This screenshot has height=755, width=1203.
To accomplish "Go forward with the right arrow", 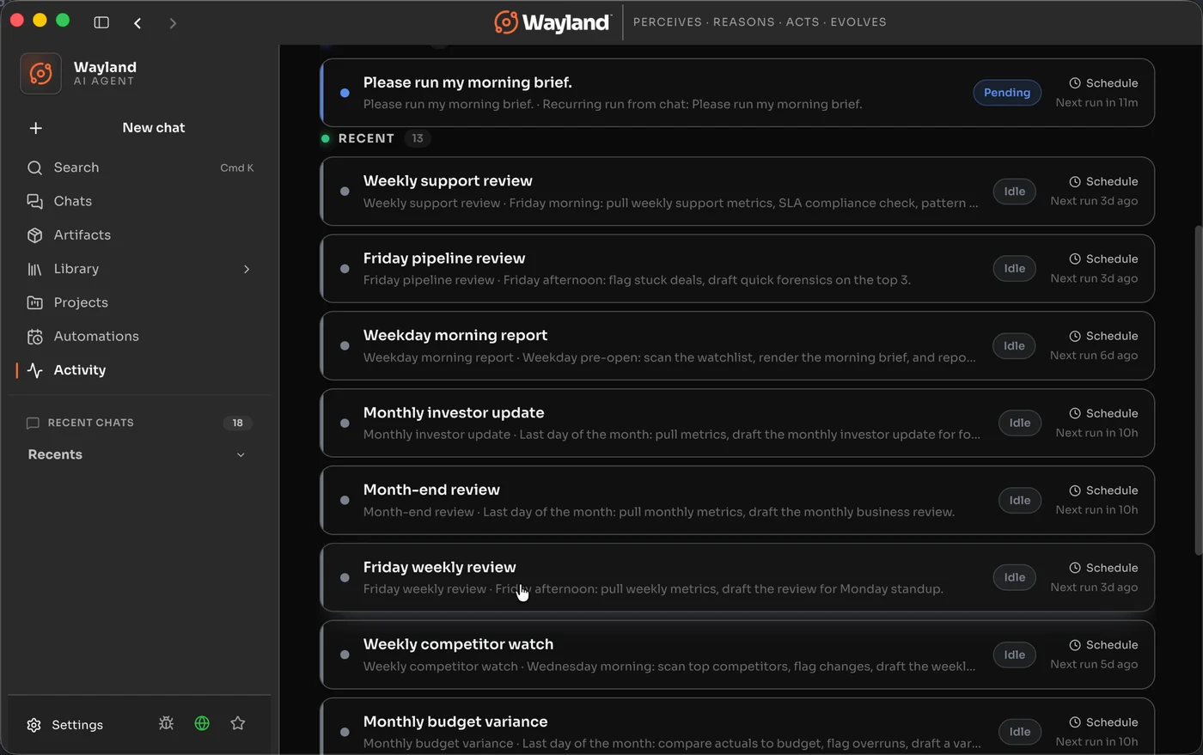I will 173,23.
